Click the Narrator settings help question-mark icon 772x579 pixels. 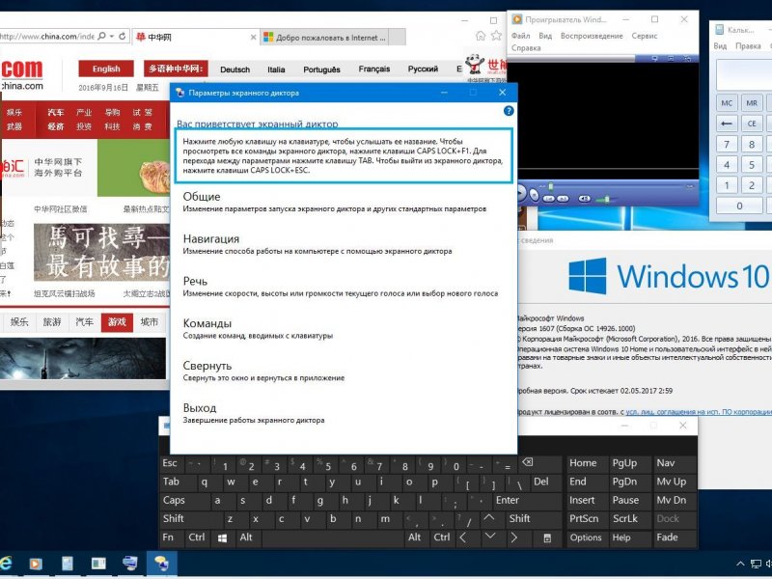click(x=509, y=111)
